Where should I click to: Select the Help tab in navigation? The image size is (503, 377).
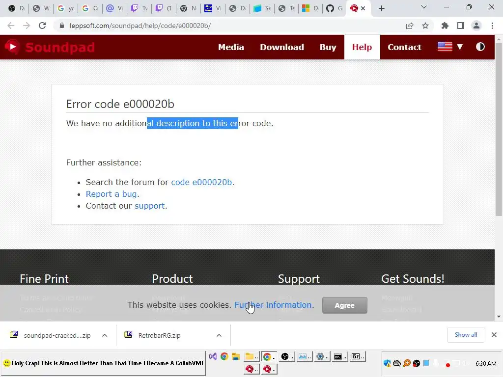coord(362,47)
